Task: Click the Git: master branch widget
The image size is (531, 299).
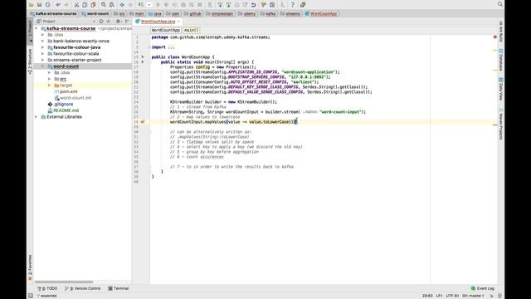Action: click(x=473, y=296)
